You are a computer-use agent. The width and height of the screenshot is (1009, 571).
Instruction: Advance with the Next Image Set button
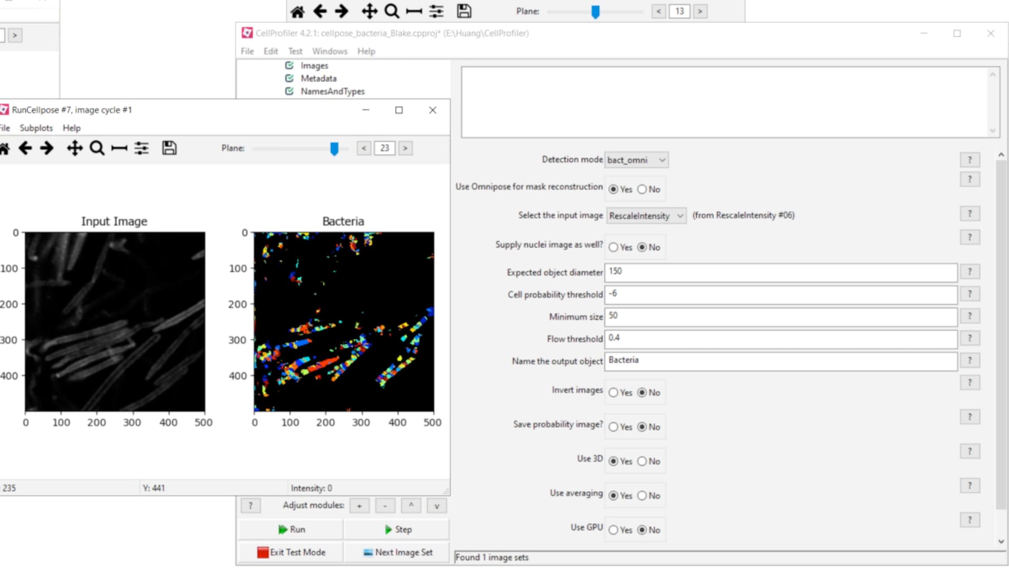pyautogui.click(x=397, y=552)
